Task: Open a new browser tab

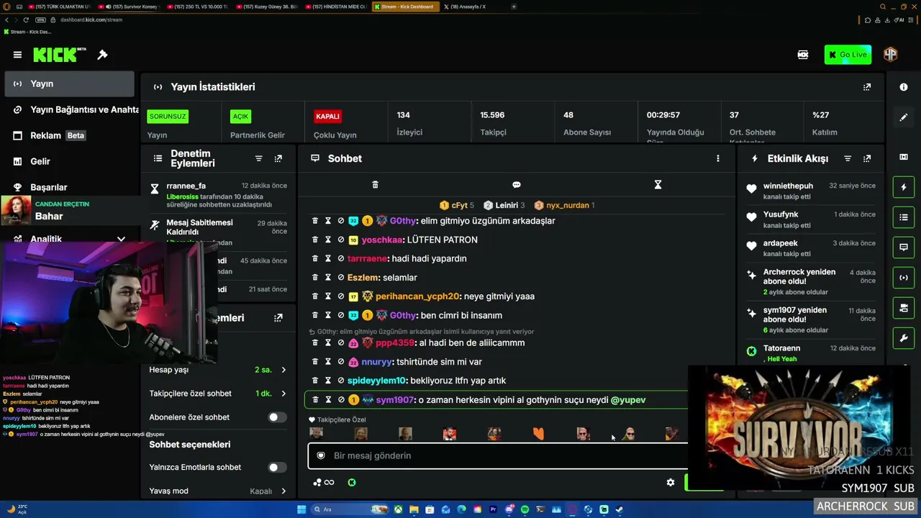Action: pyautogui.click(x=514, y=6)
